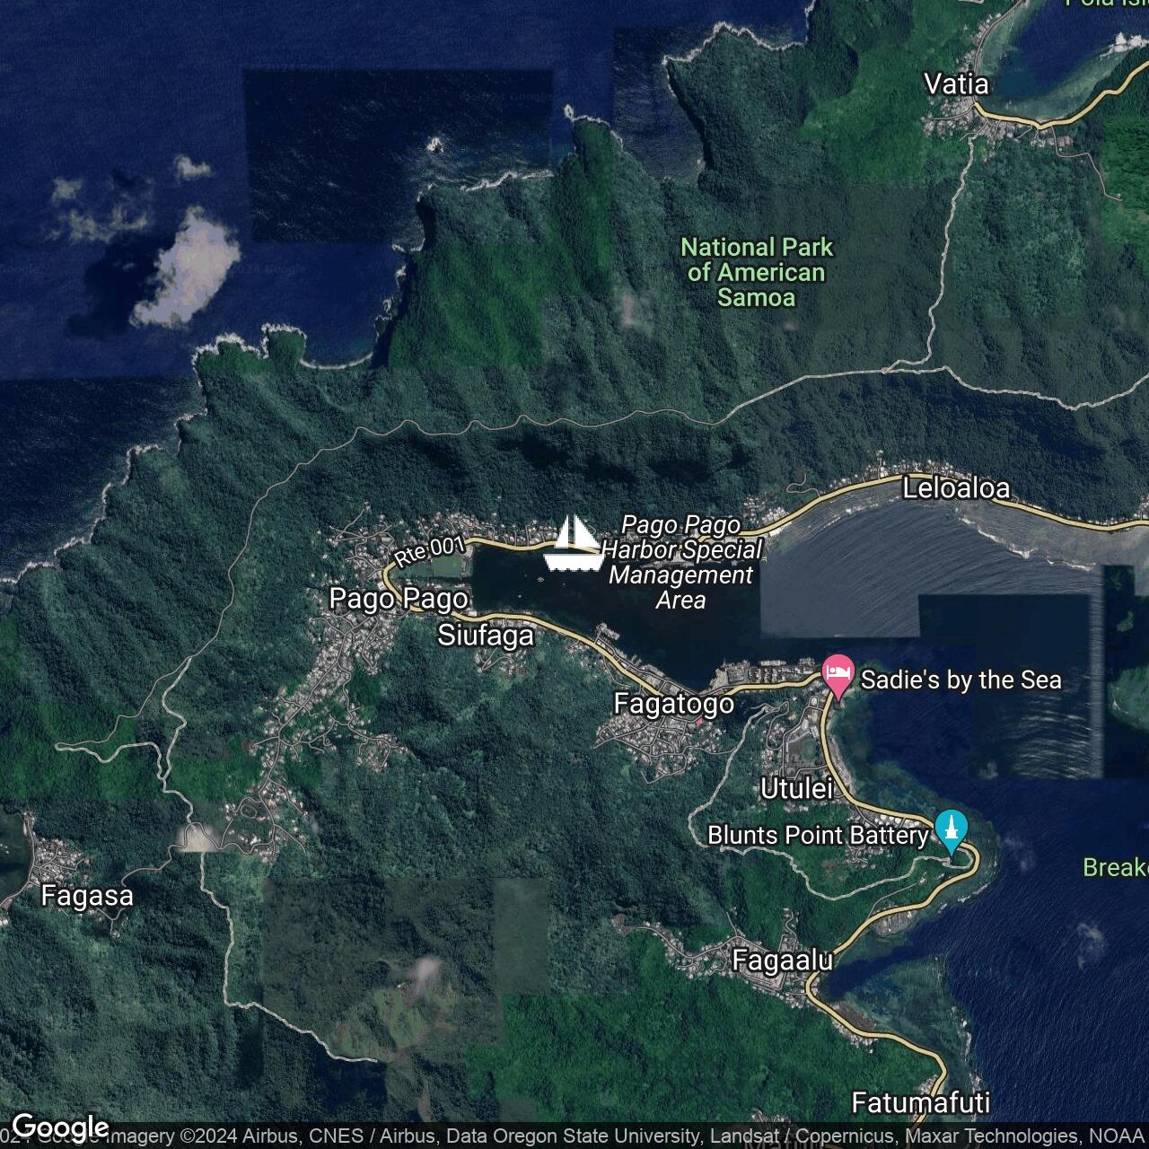Image resolution: width=1149 pixels, height=1149 pixels.
Task: Select the Blunts Point Battery text label
Action: [x=818, y=836]
